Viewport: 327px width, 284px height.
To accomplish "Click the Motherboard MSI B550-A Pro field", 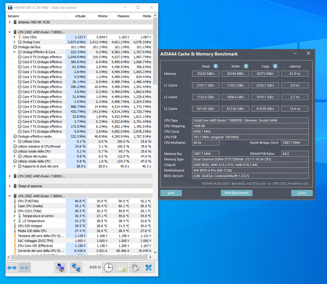I will coord(250,170).
